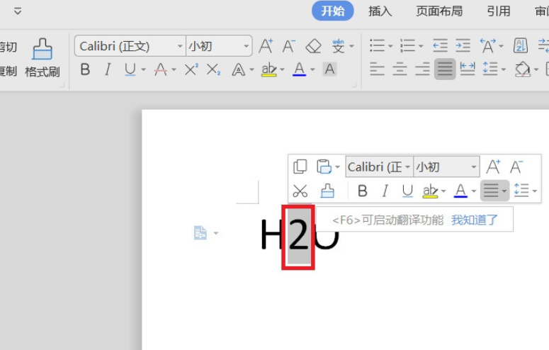Insert numbered list
The image size is (549, 350).
tap(407, 45)
